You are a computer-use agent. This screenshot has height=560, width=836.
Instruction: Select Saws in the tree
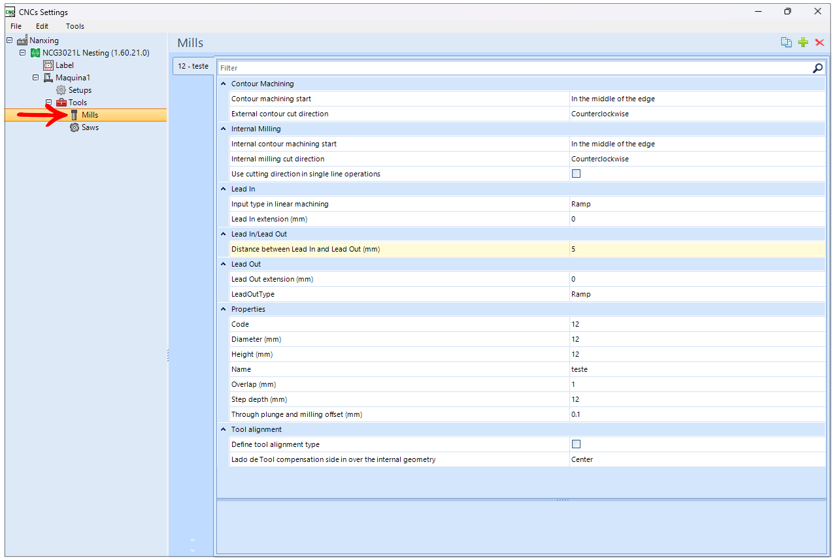tap(90, 127)
